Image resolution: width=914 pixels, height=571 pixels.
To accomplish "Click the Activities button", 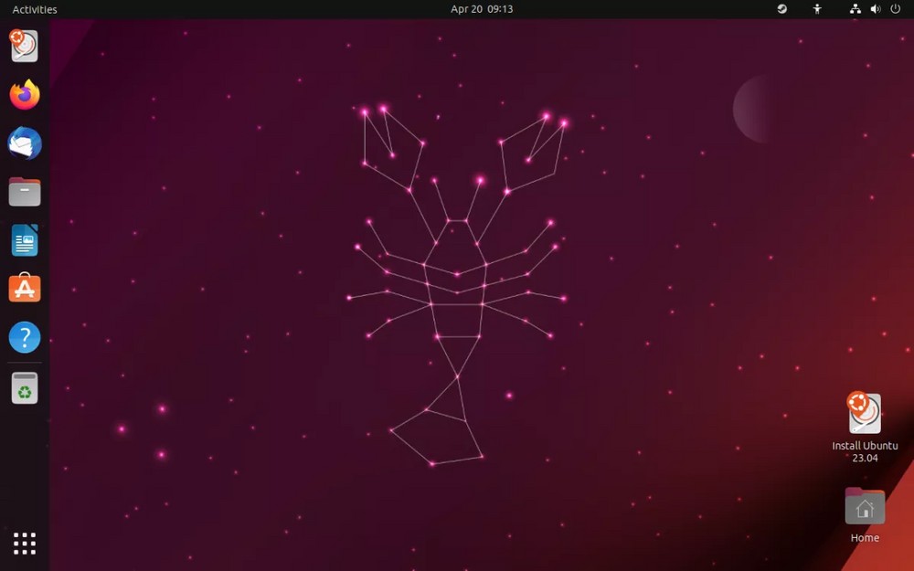I will pos(35,9).
